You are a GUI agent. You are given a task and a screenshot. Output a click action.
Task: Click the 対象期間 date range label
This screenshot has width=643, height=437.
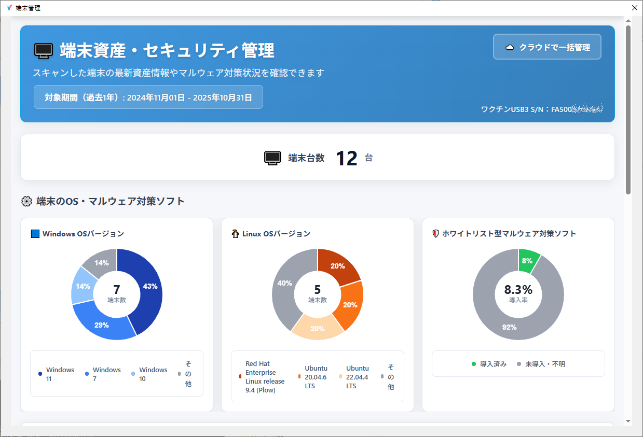[148, 96]
